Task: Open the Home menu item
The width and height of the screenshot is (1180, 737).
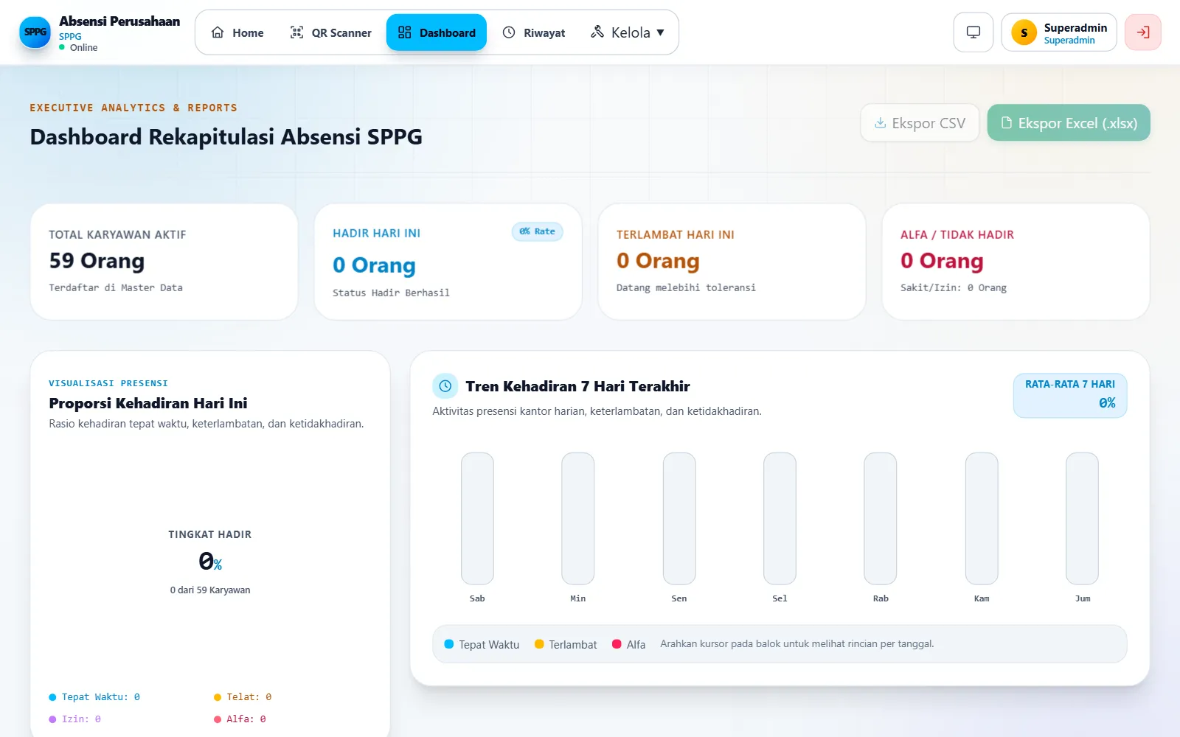Action: point(237,32)
